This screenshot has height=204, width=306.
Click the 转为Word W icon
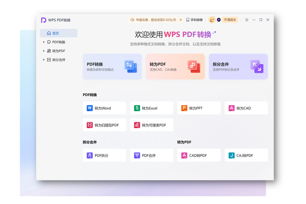(89, 108)
